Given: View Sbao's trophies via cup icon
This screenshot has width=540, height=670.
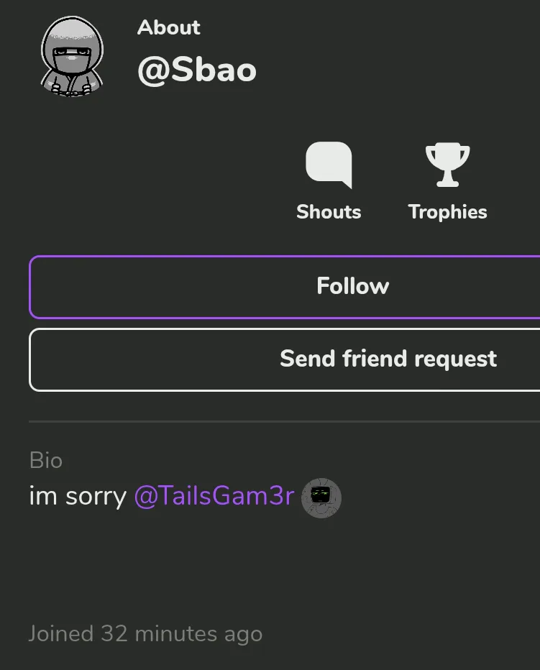Looking at the screenshot, I should (447, 165).
